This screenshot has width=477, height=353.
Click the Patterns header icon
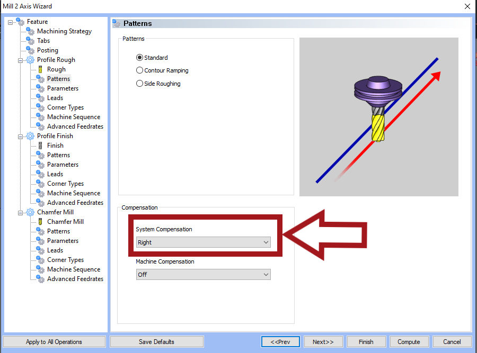click(x=116, y=23)
